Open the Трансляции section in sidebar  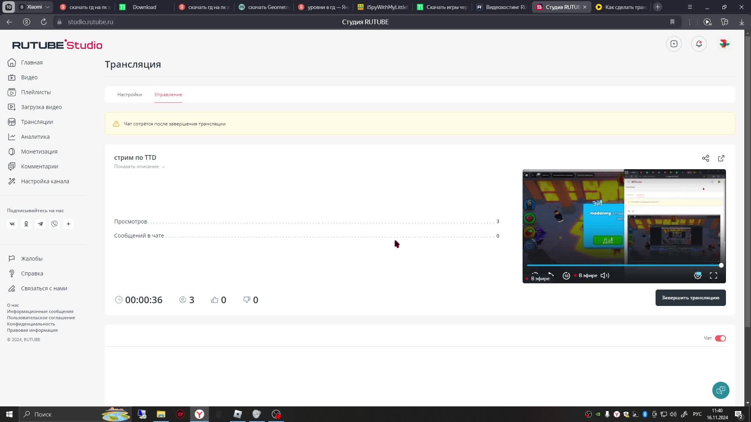(x=36, y=122)
